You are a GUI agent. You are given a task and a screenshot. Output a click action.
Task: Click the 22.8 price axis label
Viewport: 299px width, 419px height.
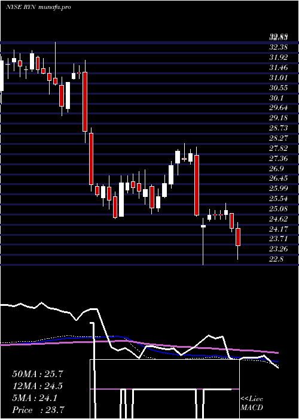point(276,259)
